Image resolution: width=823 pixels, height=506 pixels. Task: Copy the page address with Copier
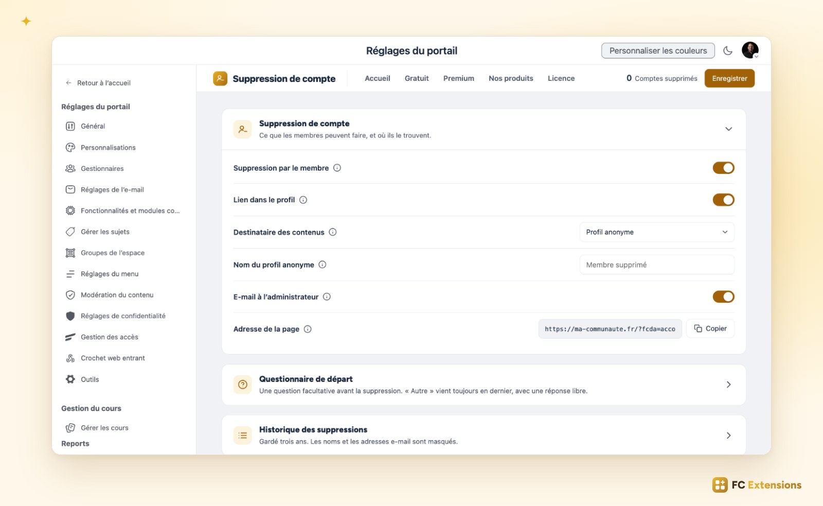[x=710, y=328]
